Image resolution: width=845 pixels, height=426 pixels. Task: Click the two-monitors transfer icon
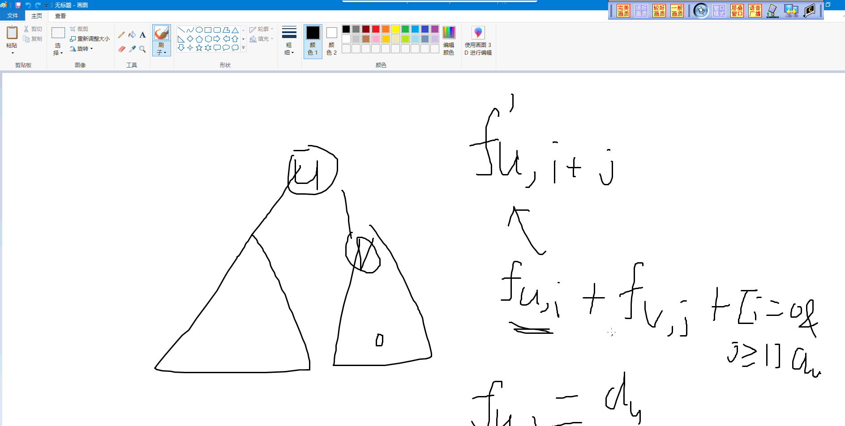tap(791, 11)
